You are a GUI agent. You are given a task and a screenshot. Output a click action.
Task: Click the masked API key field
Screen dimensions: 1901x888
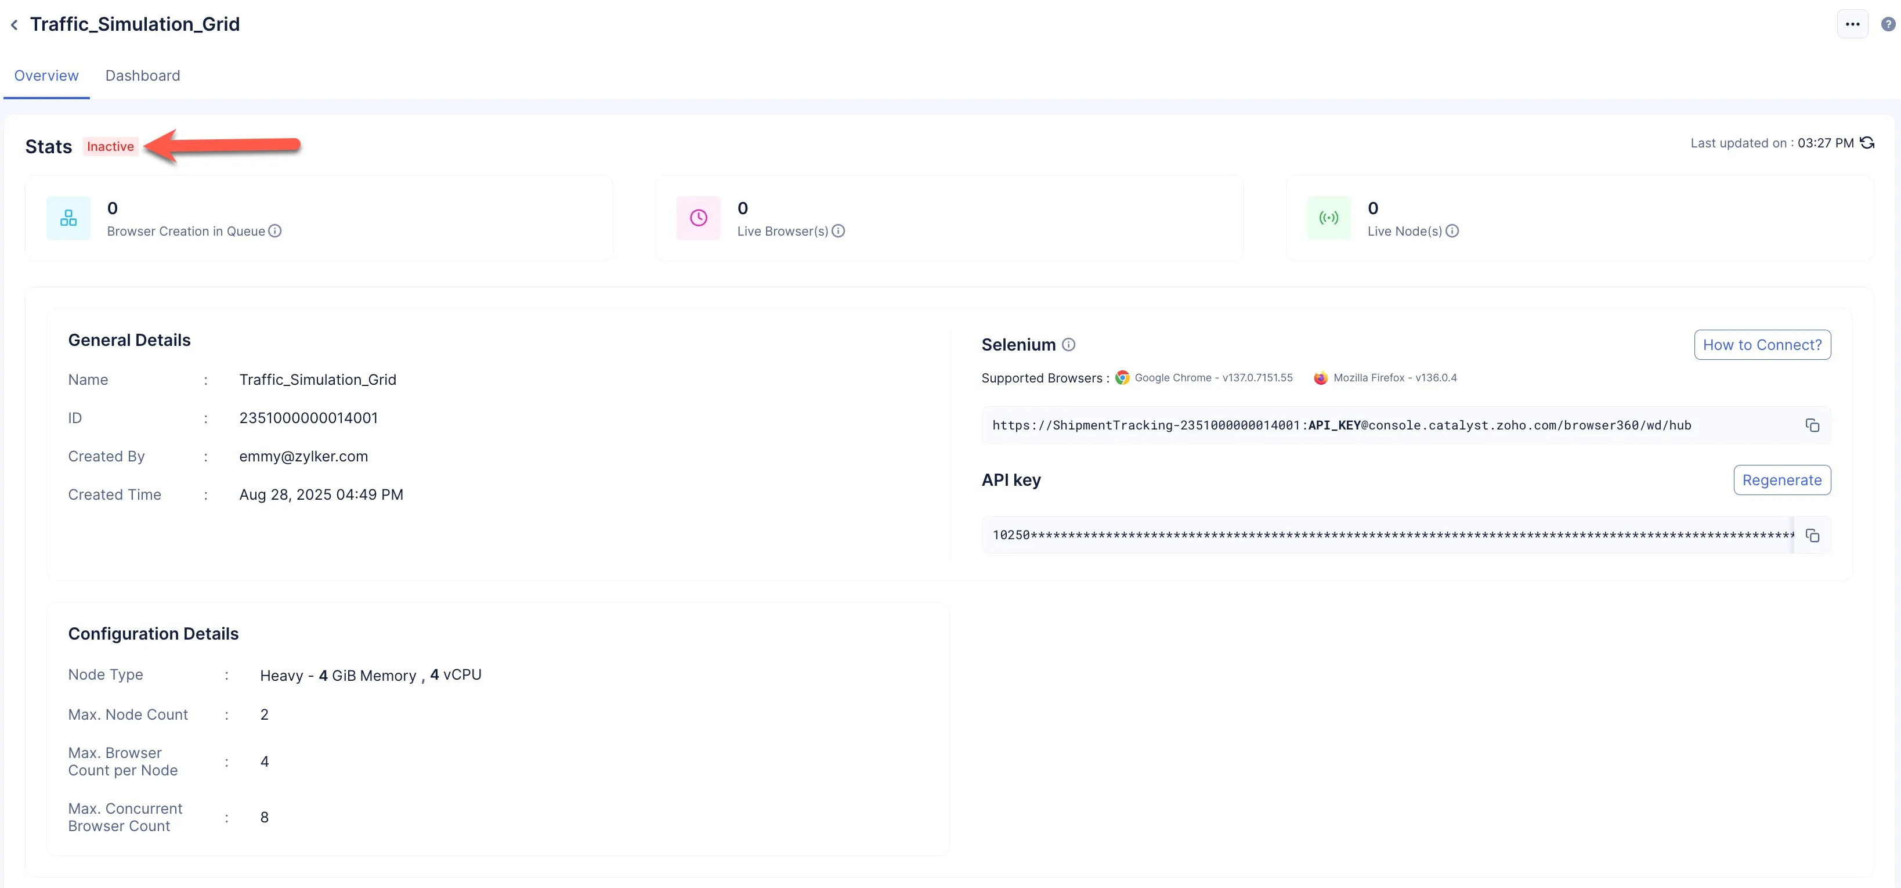[x=1387, y=535]
